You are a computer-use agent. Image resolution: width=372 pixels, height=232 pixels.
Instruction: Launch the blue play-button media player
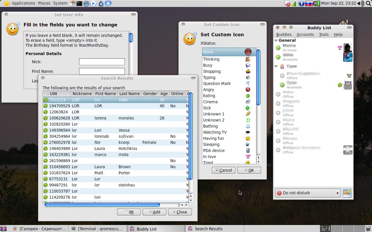93,3
